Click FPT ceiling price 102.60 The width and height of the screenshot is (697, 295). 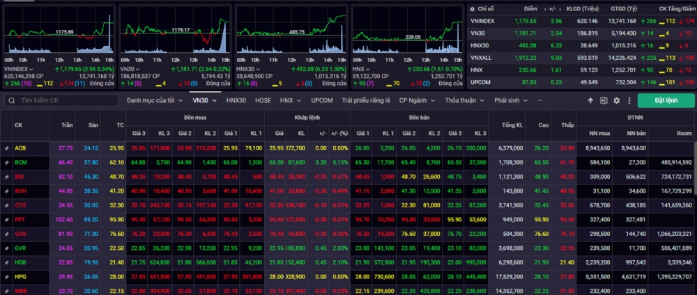64,220
